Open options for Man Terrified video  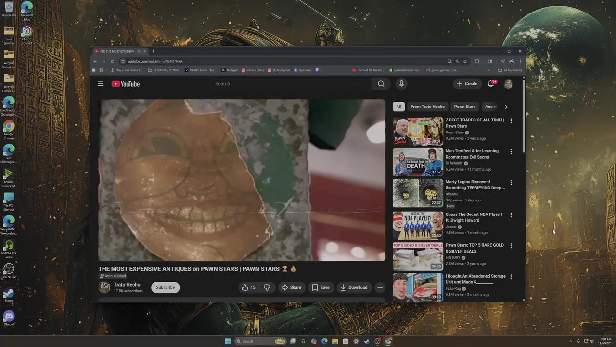pos(511,151)
